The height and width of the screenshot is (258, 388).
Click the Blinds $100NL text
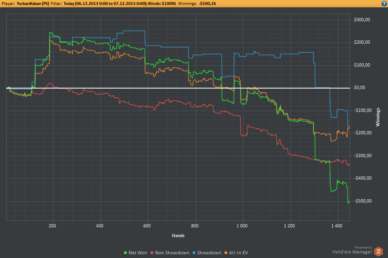point(162,3)
